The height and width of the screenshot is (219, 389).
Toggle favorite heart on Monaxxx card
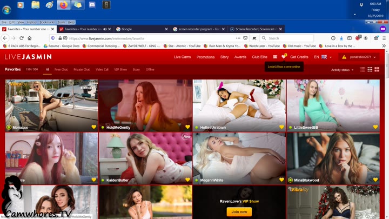[x=93, y=127]
